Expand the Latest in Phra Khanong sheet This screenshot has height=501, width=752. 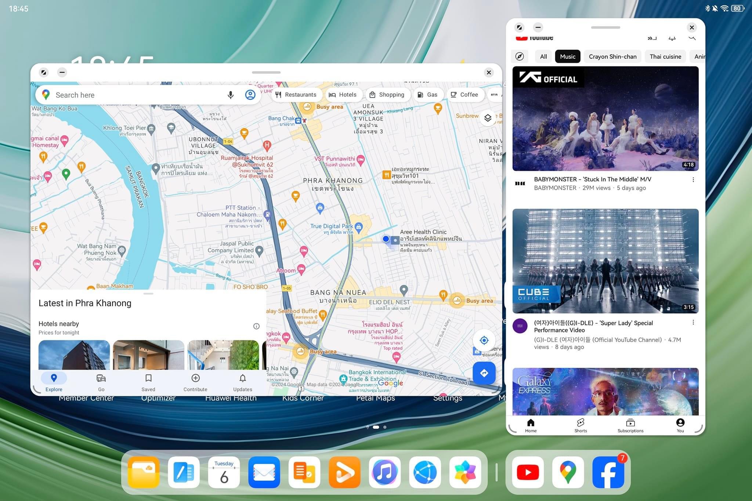pyautogui.click(x=148, y=294)
